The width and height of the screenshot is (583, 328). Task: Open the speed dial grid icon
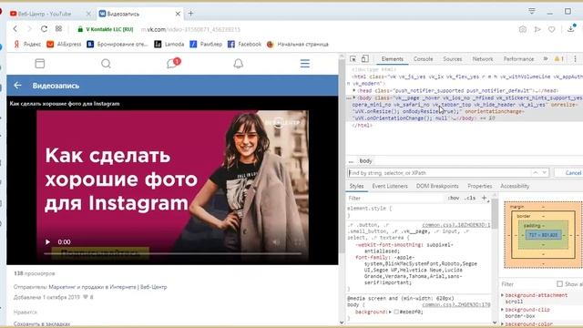58,29
